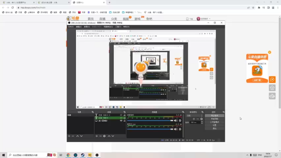The image size is (281, 158).
Task: Open microphone audio settings gear
Action: [x=180, y=129]
